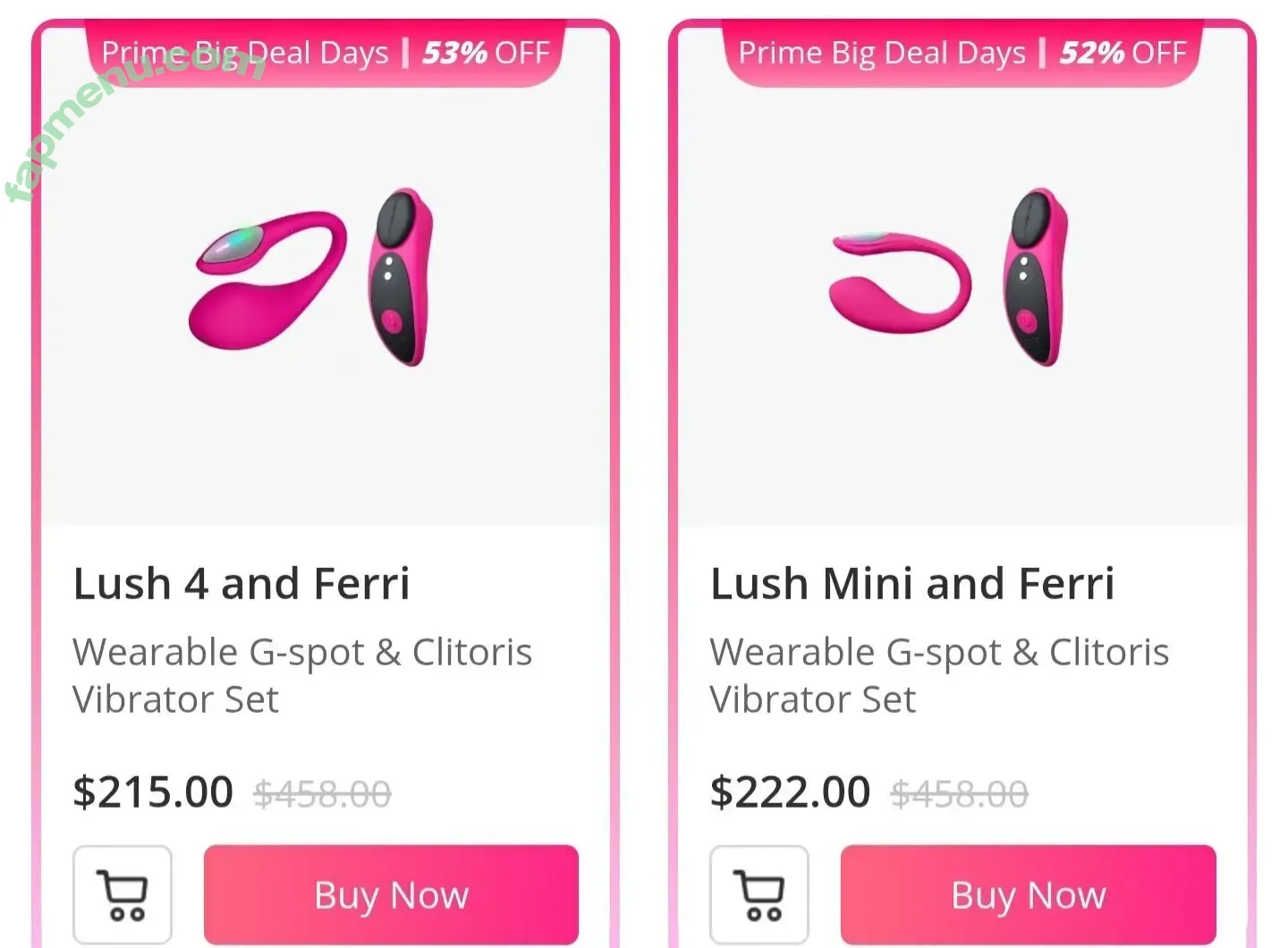Click the $222.00 sale price
1288x948 pixels.
point(790,792)
